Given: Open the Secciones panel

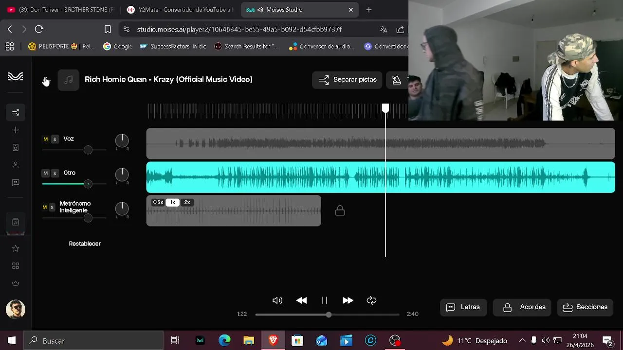Looking at the screenshot, I should coord(585,307).
